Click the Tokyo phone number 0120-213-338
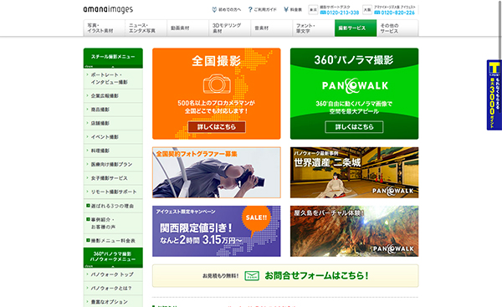 340,13
